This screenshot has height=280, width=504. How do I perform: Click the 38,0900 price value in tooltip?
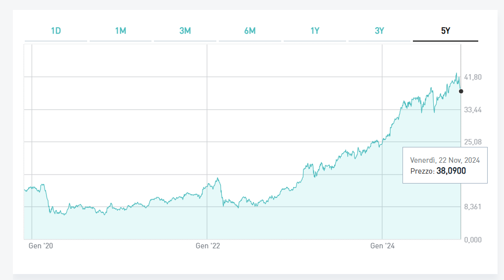pos(451,171)
